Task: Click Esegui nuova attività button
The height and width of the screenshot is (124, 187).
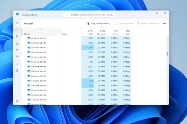Action: pyautogui.click(x=98, y=24)
